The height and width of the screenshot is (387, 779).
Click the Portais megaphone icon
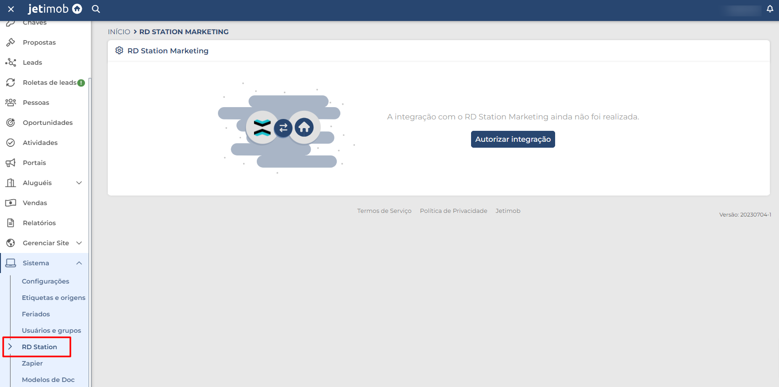(x=11, y=163)
